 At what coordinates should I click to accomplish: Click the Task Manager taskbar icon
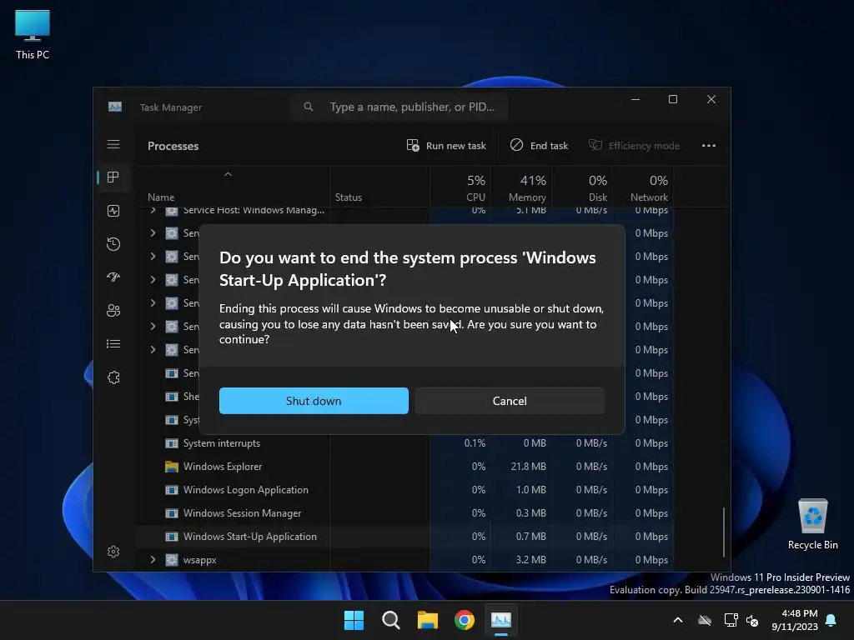click(x=501, y=620)
